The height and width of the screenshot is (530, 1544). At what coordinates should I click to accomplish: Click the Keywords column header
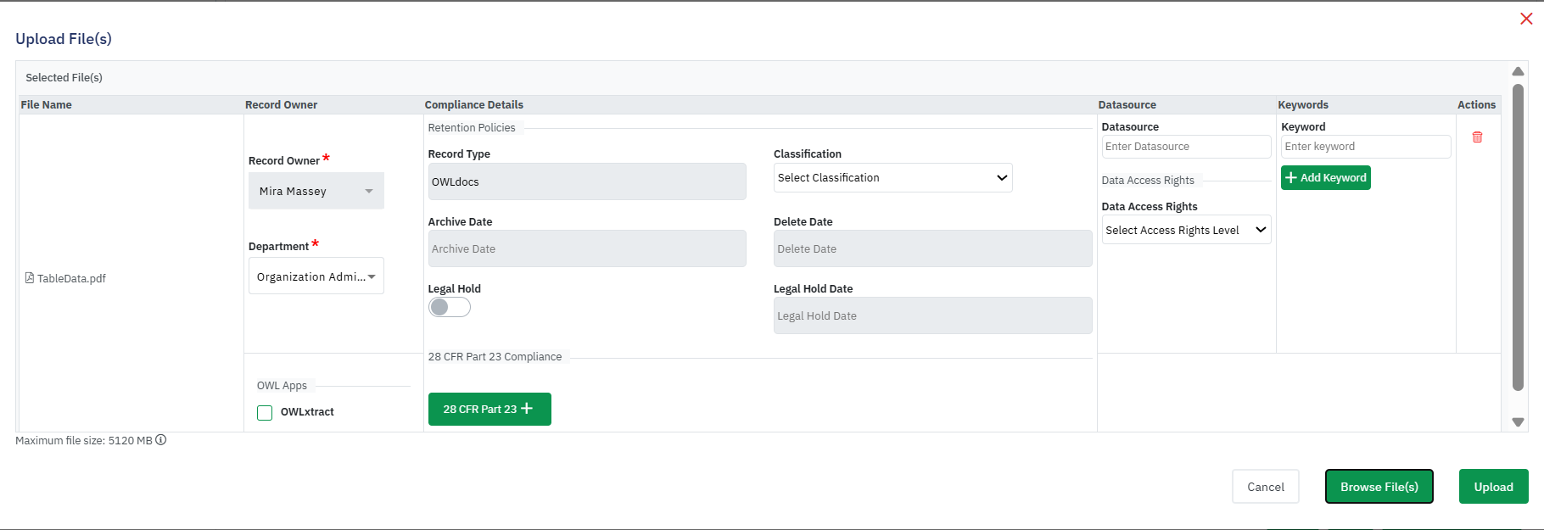click(x=1303, y=105)
